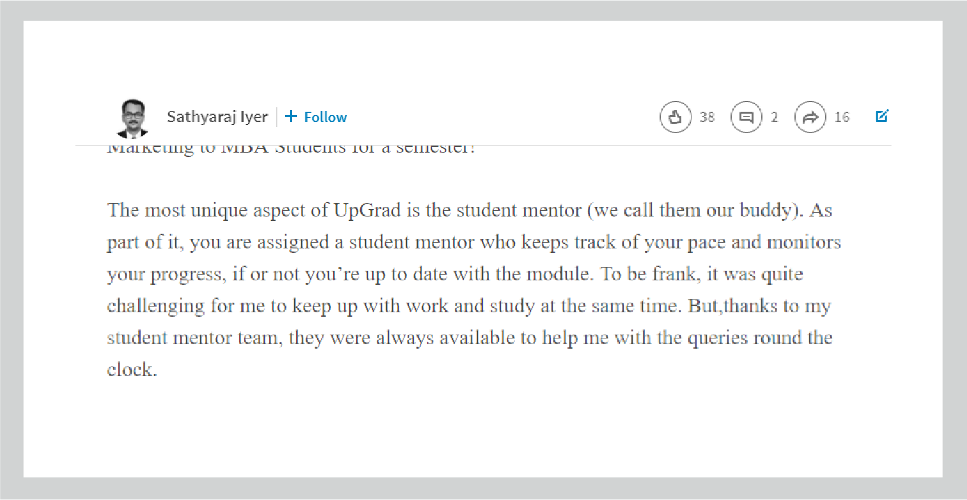Click the line starting 'student mentor team'
The image size is (967, 500).
pos(469,338)
